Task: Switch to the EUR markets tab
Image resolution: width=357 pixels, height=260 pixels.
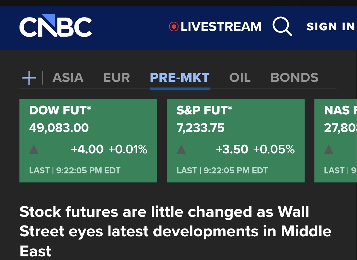Action: 117,78
